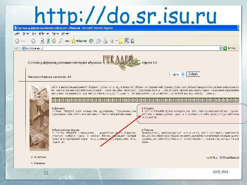Open the address bar history dropdown
The height and width of the screenshot is (185, 247).
click(x=221, y=48)
